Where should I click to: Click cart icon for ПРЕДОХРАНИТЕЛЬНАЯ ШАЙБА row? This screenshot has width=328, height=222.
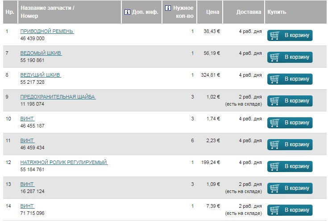[274, 101]
